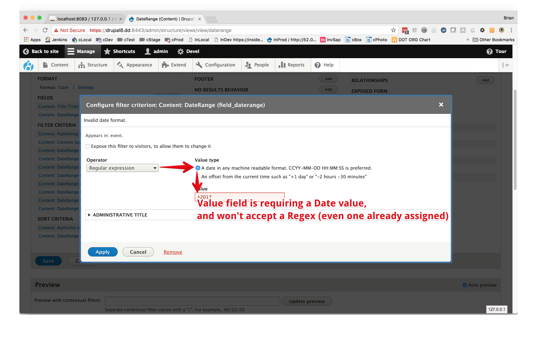Open the cPhoto bookmark
Viewport: 537px width, 341px height.
click(x=377, y=40)
